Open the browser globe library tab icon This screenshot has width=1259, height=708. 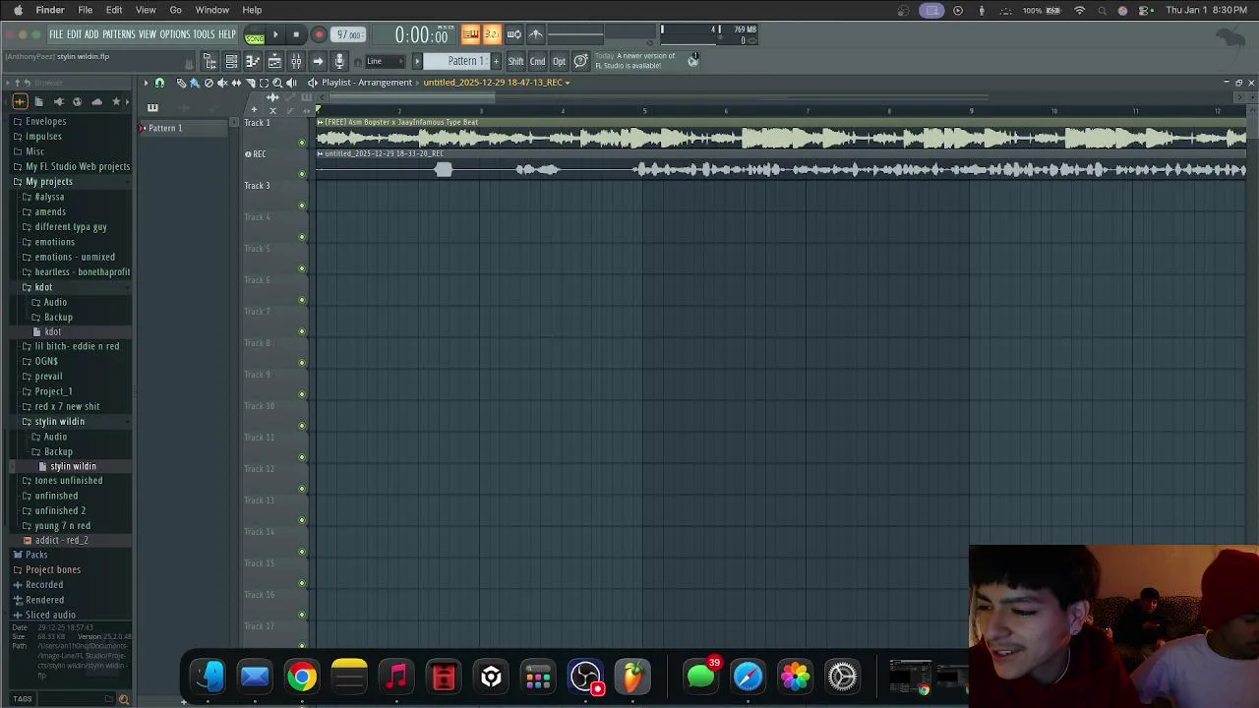coord(77,101)
